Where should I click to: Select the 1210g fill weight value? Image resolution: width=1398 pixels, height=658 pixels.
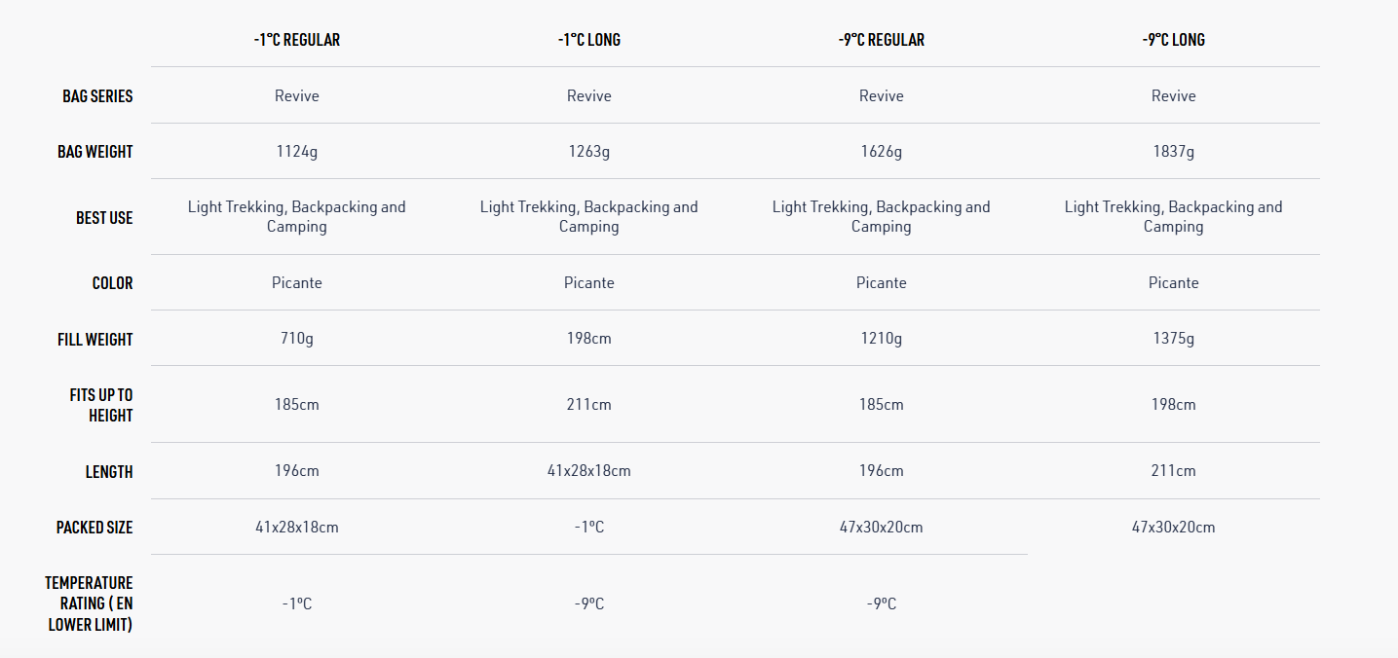[881, 339]
